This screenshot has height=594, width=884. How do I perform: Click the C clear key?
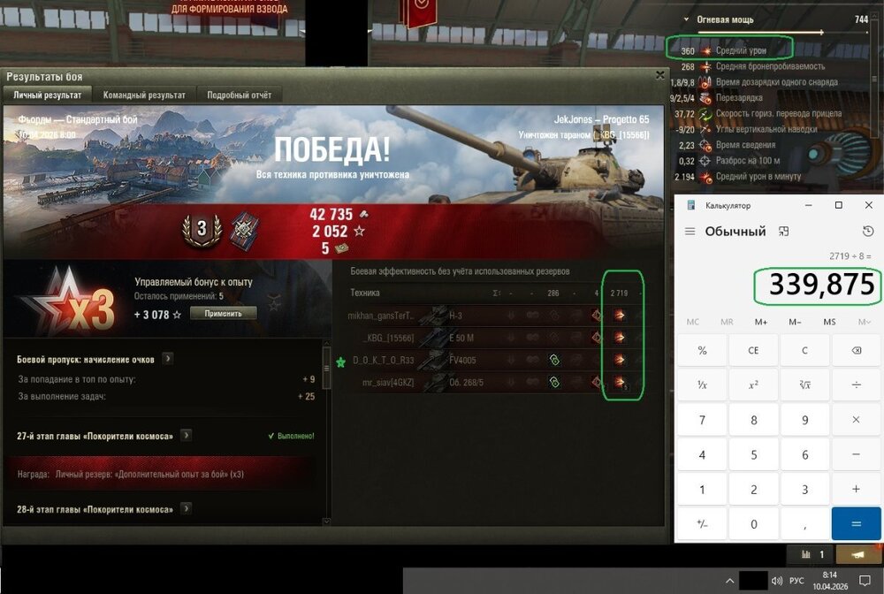point(804,350)
